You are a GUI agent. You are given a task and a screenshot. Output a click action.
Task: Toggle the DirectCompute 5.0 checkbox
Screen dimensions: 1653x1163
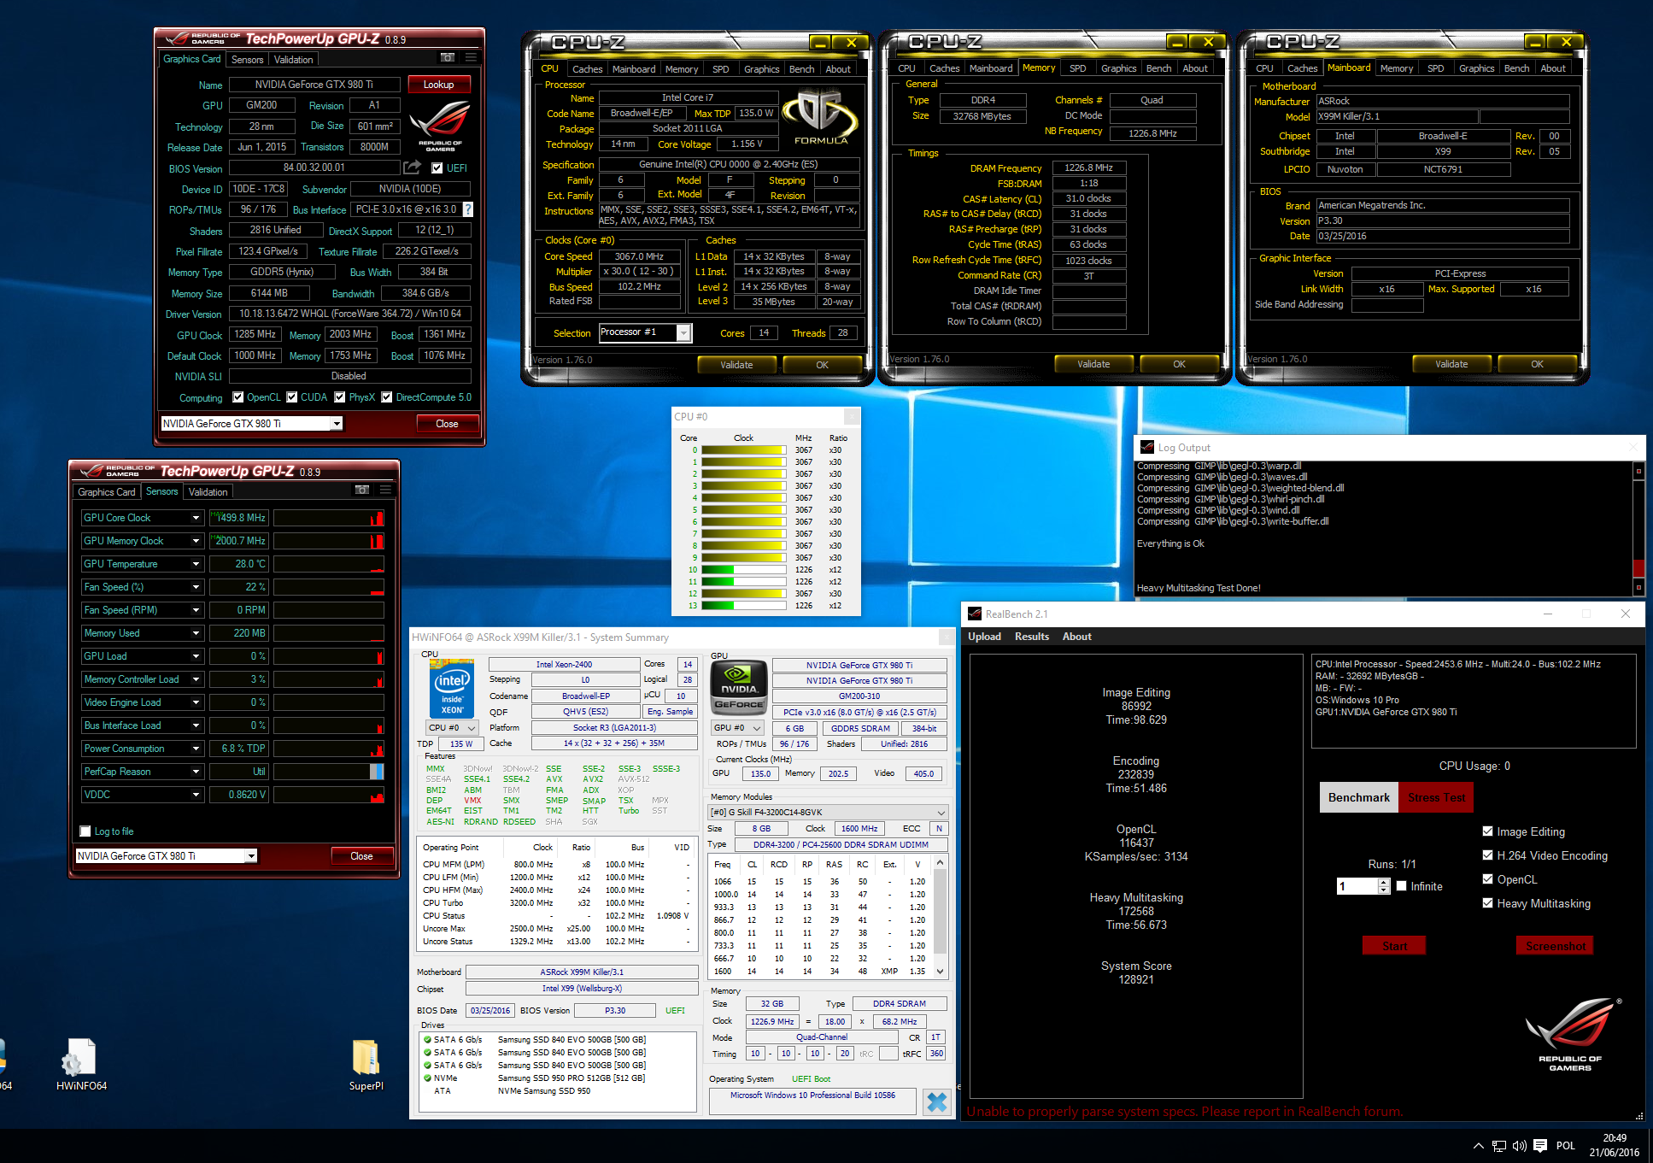coord(387,396)
